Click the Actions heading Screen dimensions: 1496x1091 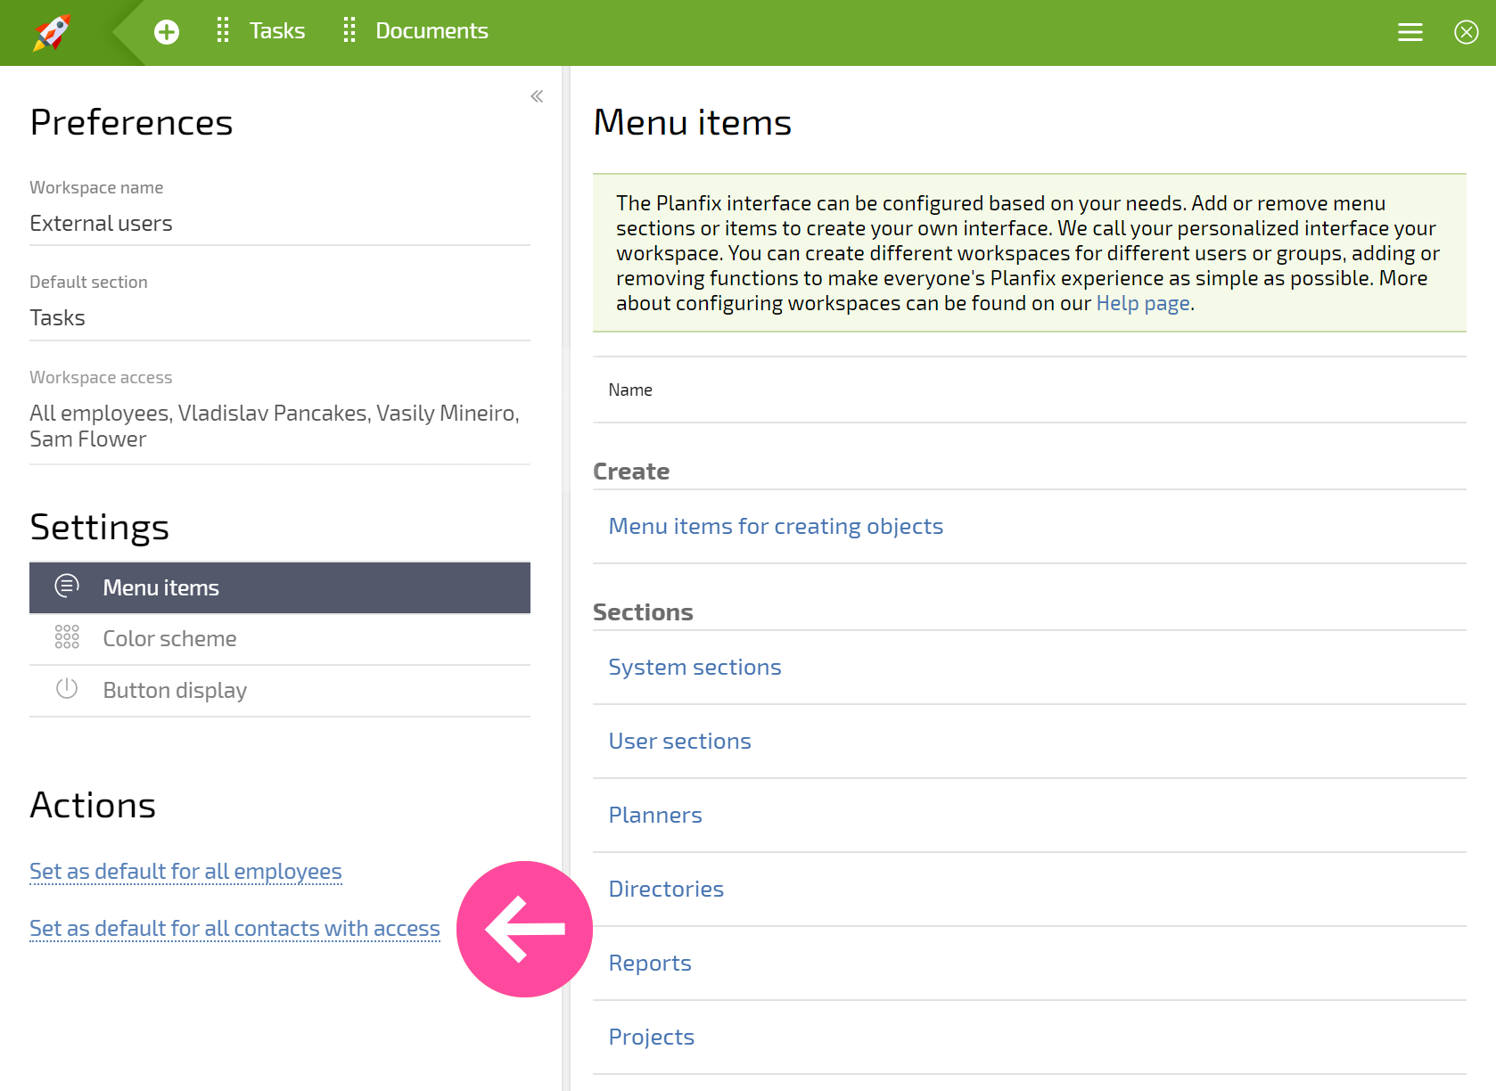93,805
